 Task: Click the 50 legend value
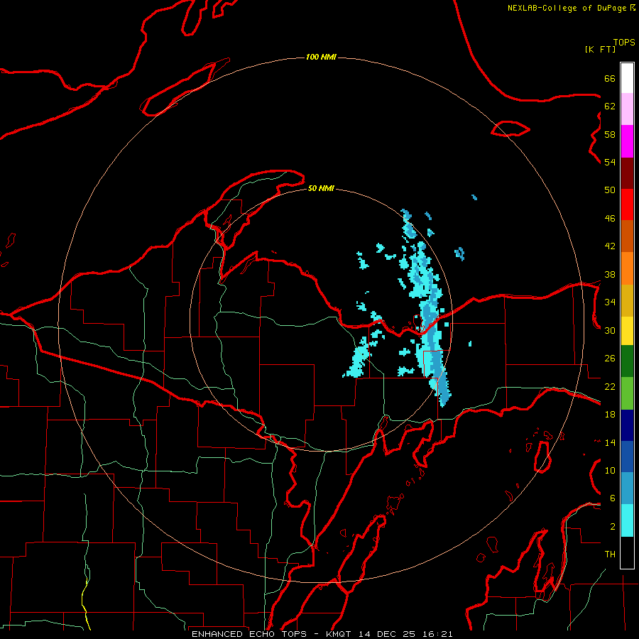[x=610, y=190]
